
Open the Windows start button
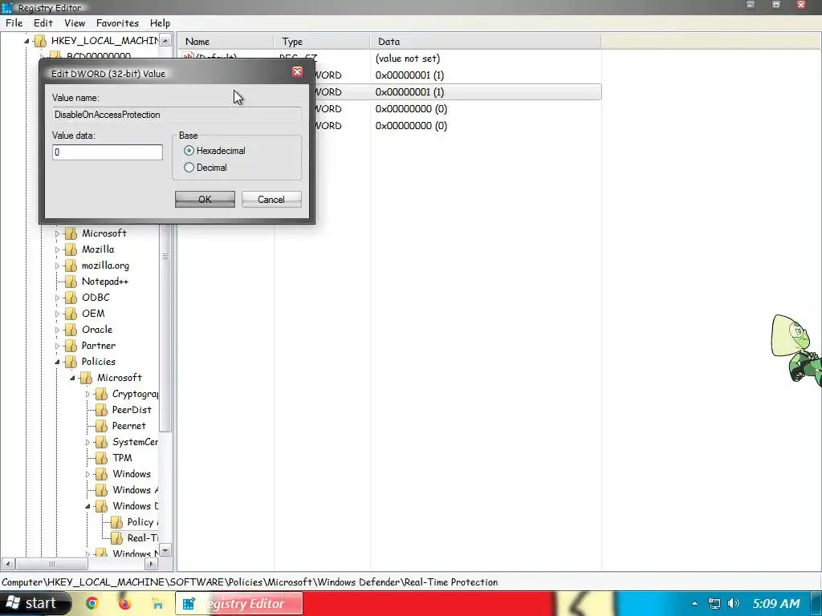coord(35,603)
